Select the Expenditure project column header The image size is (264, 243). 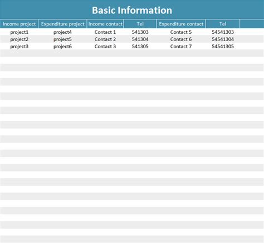pyautogui.click(x=63, y=24)
